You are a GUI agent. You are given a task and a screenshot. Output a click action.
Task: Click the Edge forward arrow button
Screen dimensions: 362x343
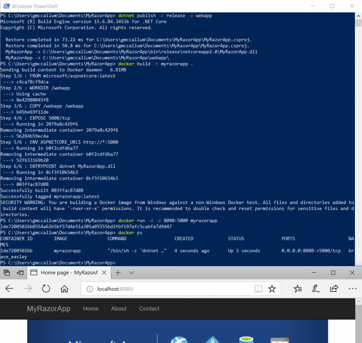pos(28,289)
